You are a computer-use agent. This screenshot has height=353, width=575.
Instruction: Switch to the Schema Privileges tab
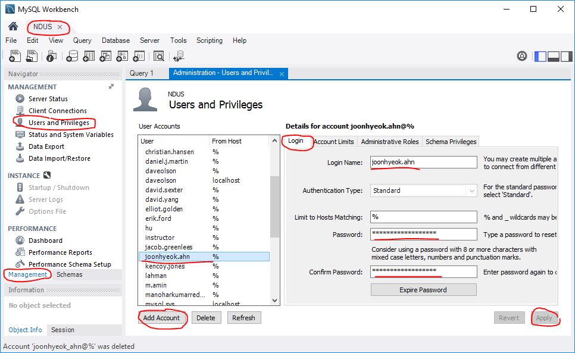(x=451, y=142)
